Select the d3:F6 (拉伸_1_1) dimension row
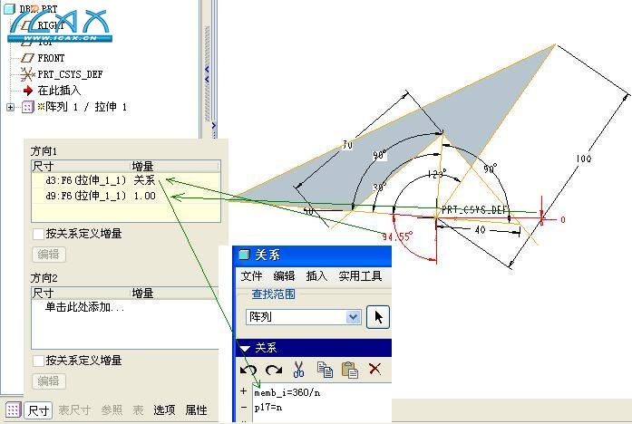The width and height of the screenshot is (632, 424). [126, 180]
